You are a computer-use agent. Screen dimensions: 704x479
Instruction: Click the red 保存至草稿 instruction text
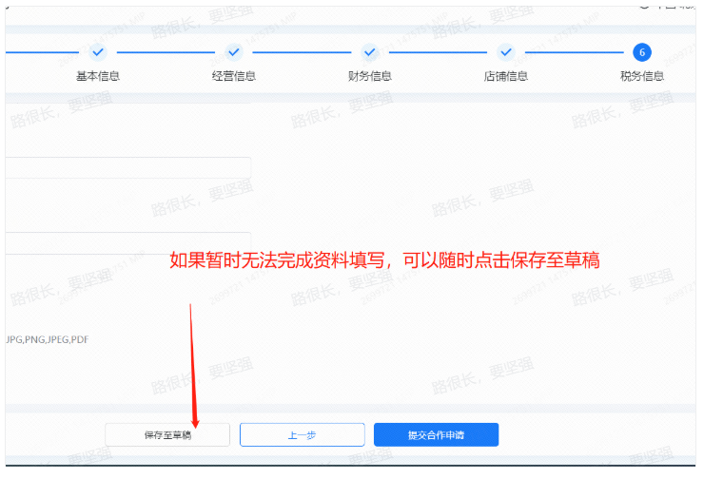click(384, 259)
